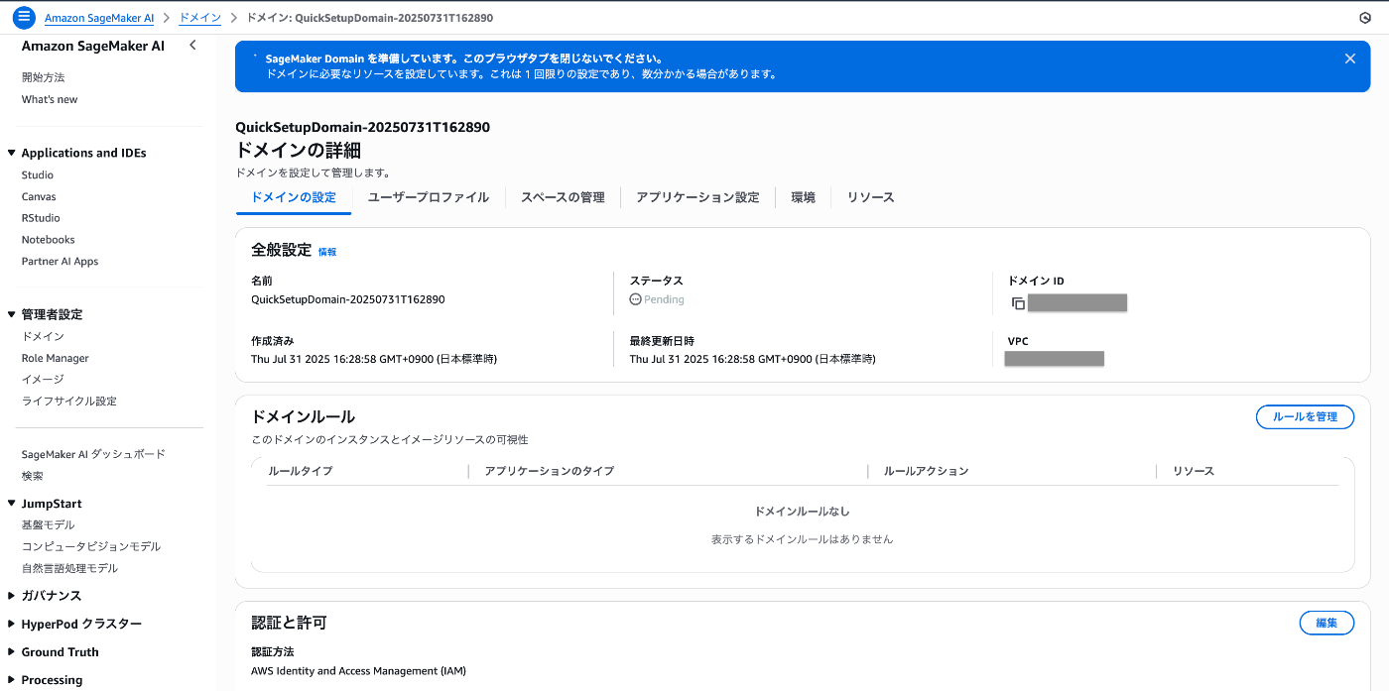This screenshot has width=1389, height=691.
Task: Click the domain name value under 名前
Action: 348,299
